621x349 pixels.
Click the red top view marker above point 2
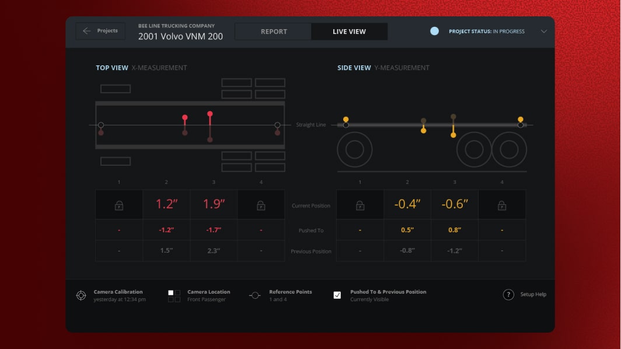(185, 118)
